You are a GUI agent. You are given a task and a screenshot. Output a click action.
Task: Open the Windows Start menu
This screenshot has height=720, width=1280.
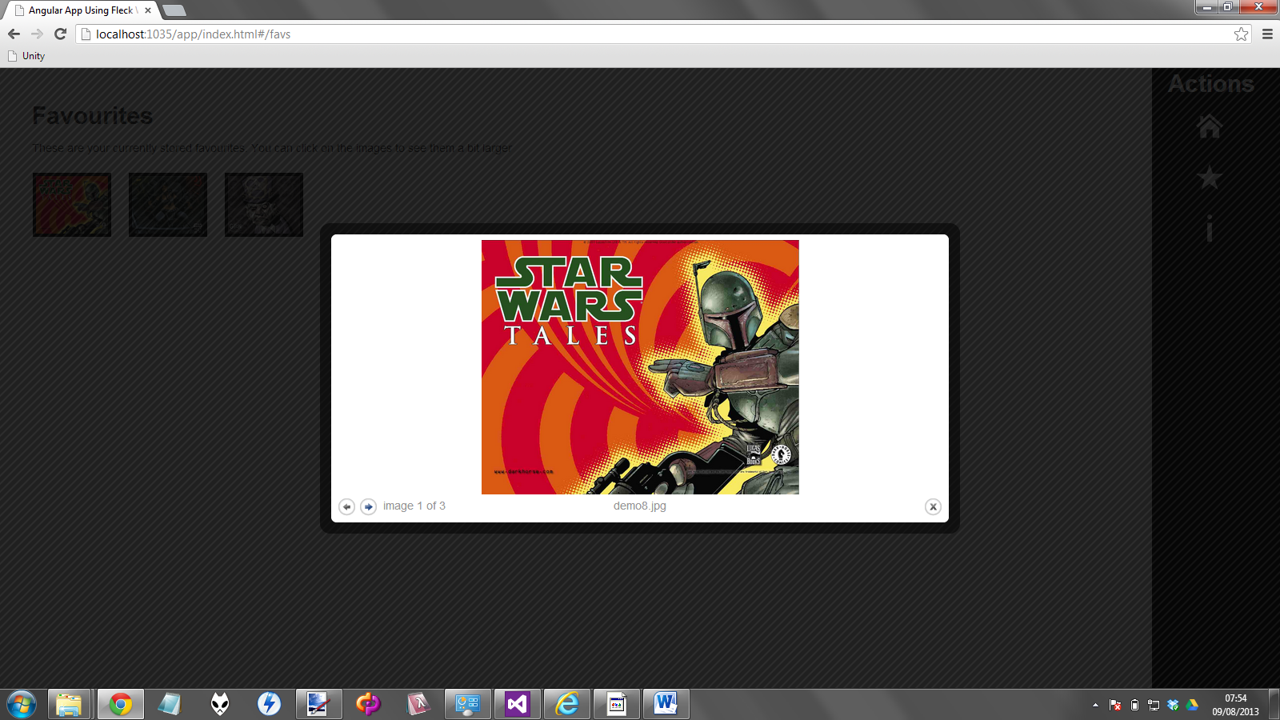click(x=22, y=705)
